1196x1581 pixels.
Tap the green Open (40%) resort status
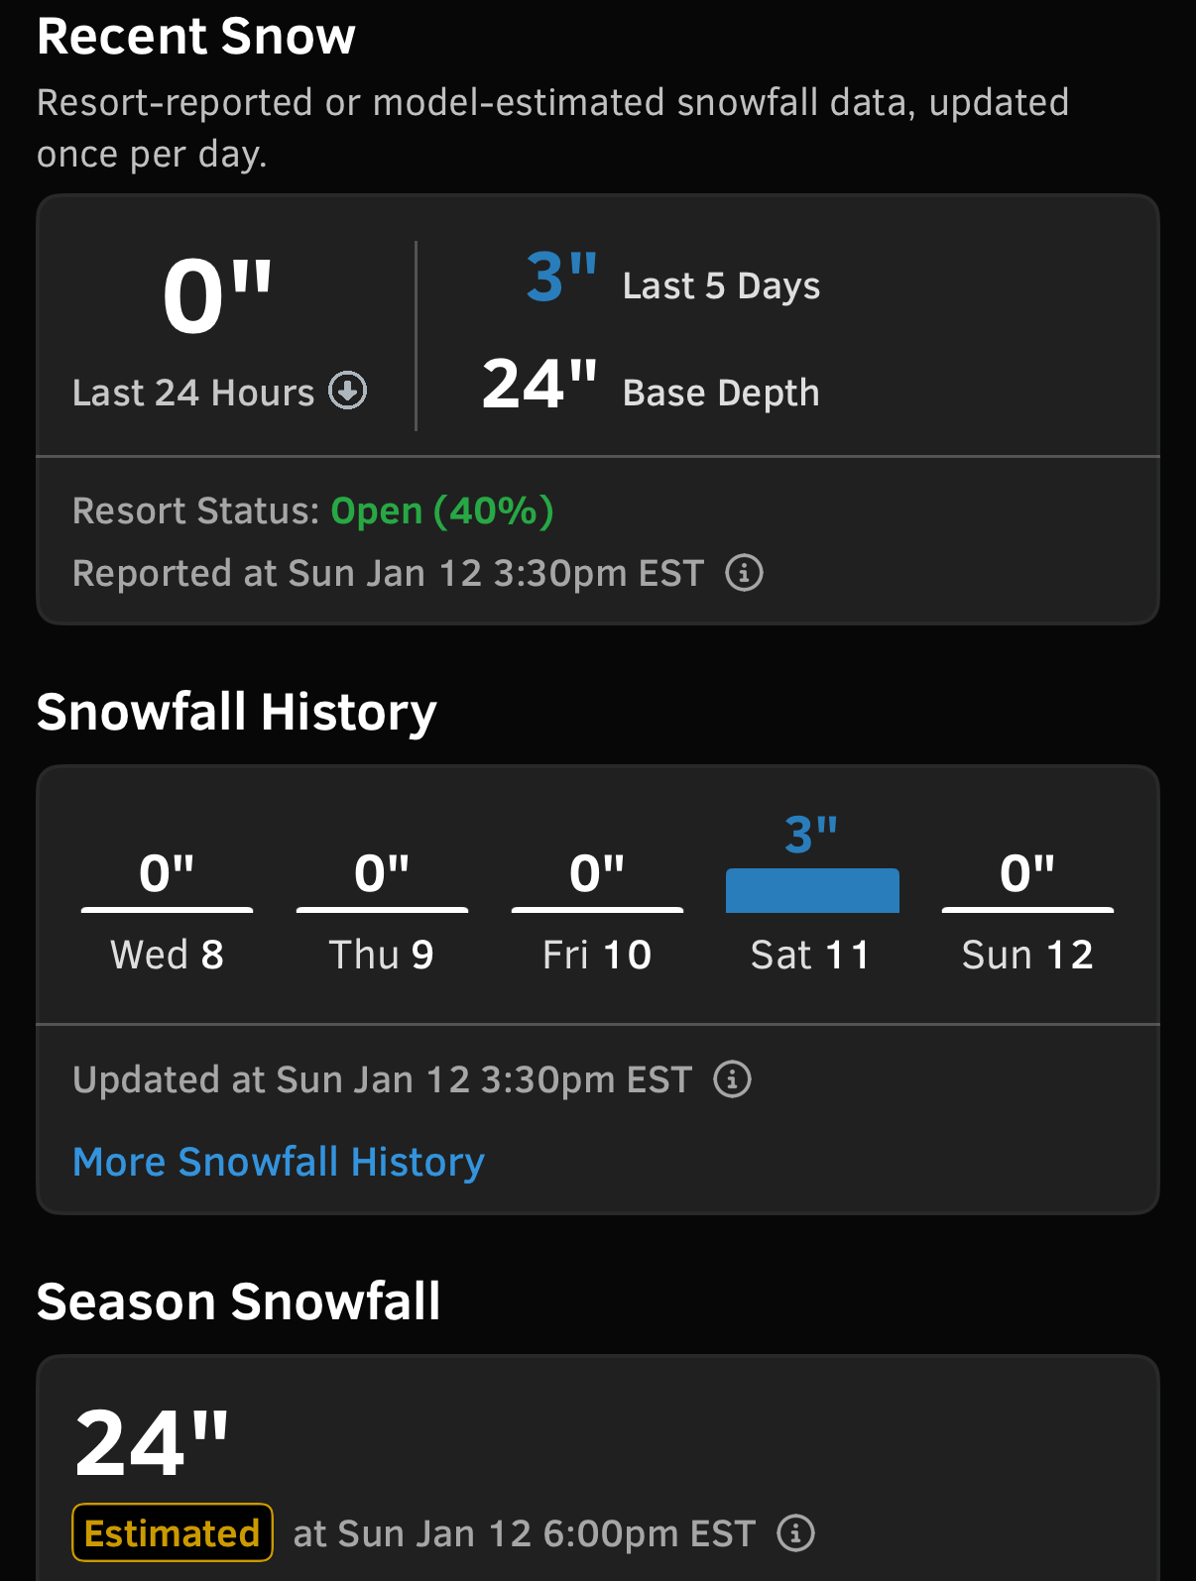442,510
